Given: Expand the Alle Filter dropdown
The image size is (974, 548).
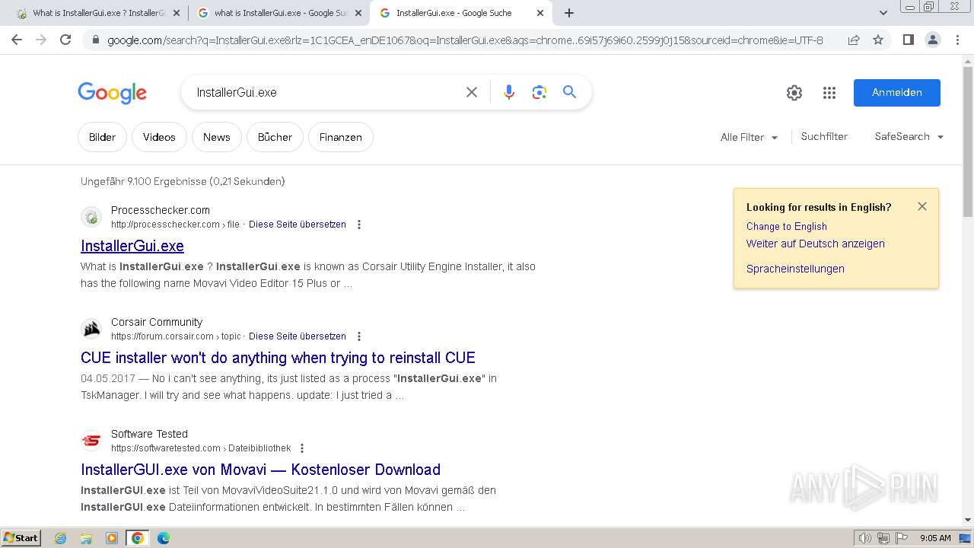Looking at the screenshot, I should tap(750, 137).
